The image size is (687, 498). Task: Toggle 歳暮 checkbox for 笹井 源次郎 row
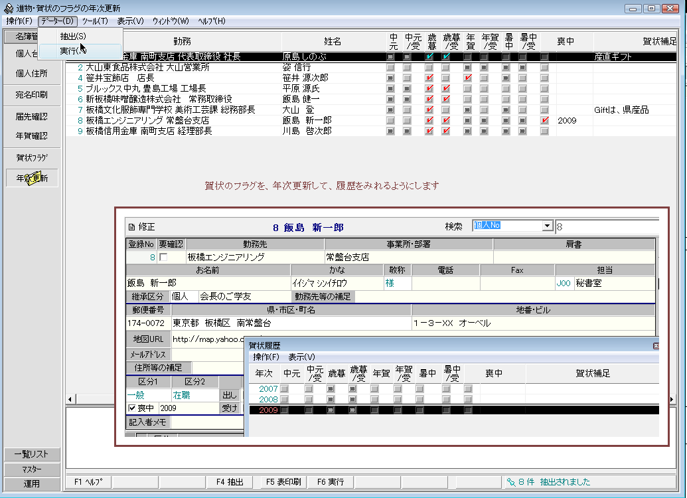[x=429, y=78]
